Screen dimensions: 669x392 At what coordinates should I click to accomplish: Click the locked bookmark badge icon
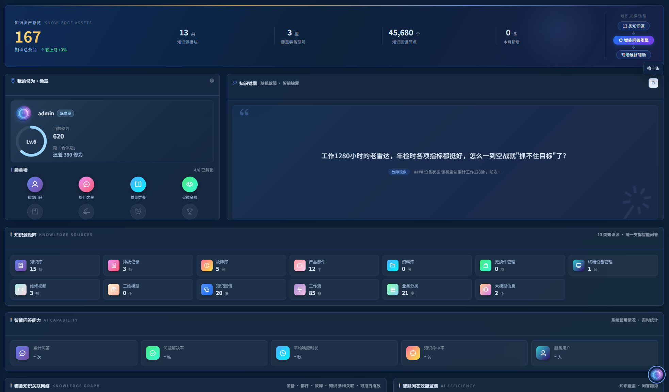point(35,211)
